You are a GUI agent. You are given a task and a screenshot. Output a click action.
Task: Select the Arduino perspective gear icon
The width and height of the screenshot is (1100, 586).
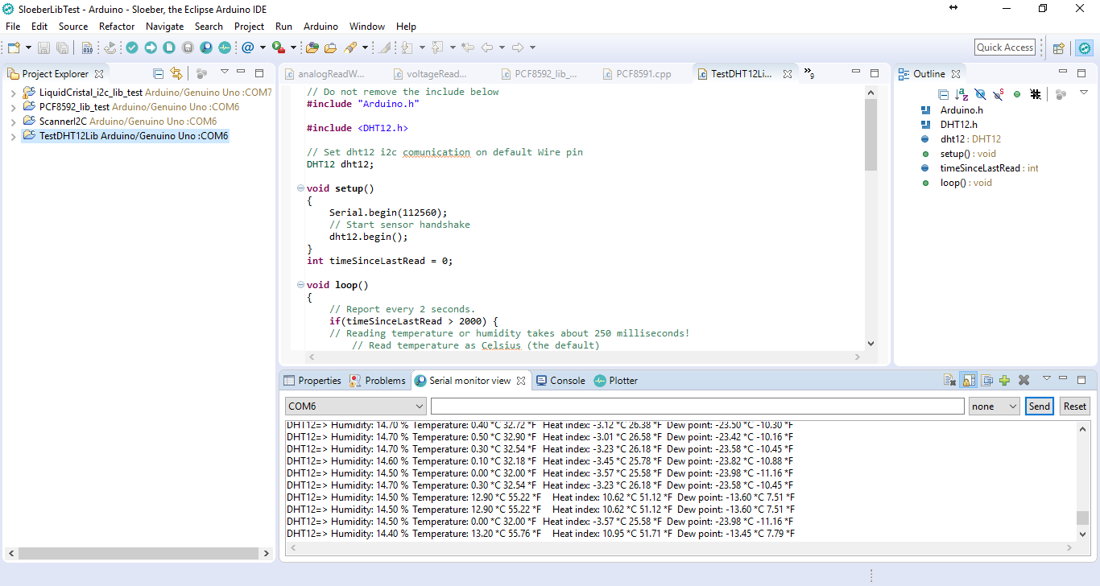[x=1085, y=47]
